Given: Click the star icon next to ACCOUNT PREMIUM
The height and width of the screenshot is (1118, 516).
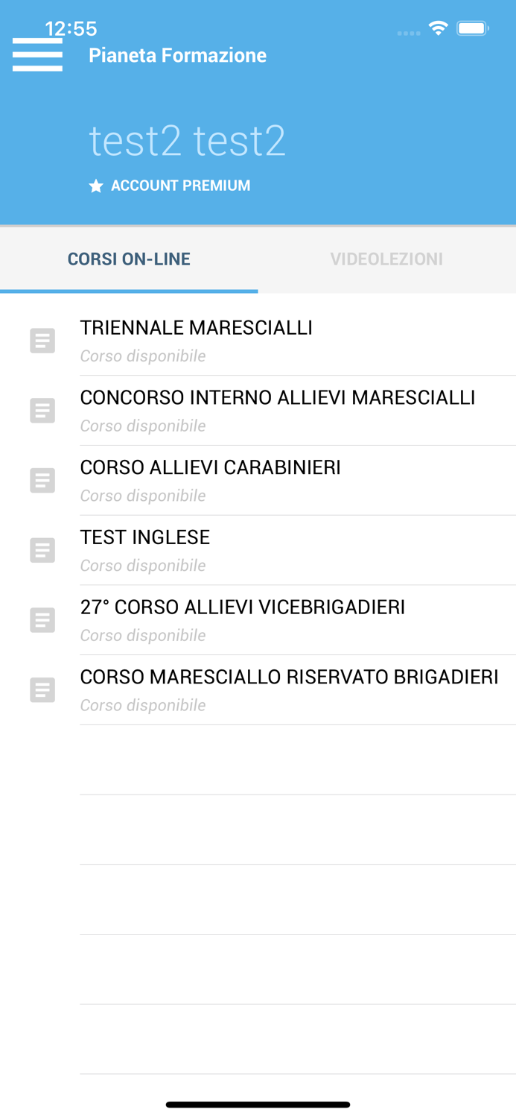Looking at the screenshot, I should [95, 186].
